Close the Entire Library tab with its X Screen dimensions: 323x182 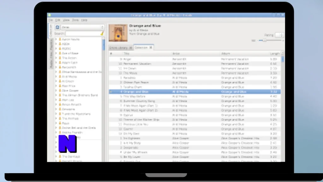tap(131, 48)
